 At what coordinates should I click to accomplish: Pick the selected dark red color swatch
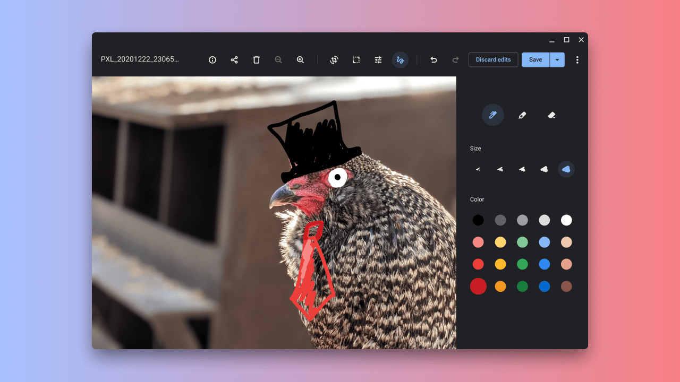pos(478,286)
